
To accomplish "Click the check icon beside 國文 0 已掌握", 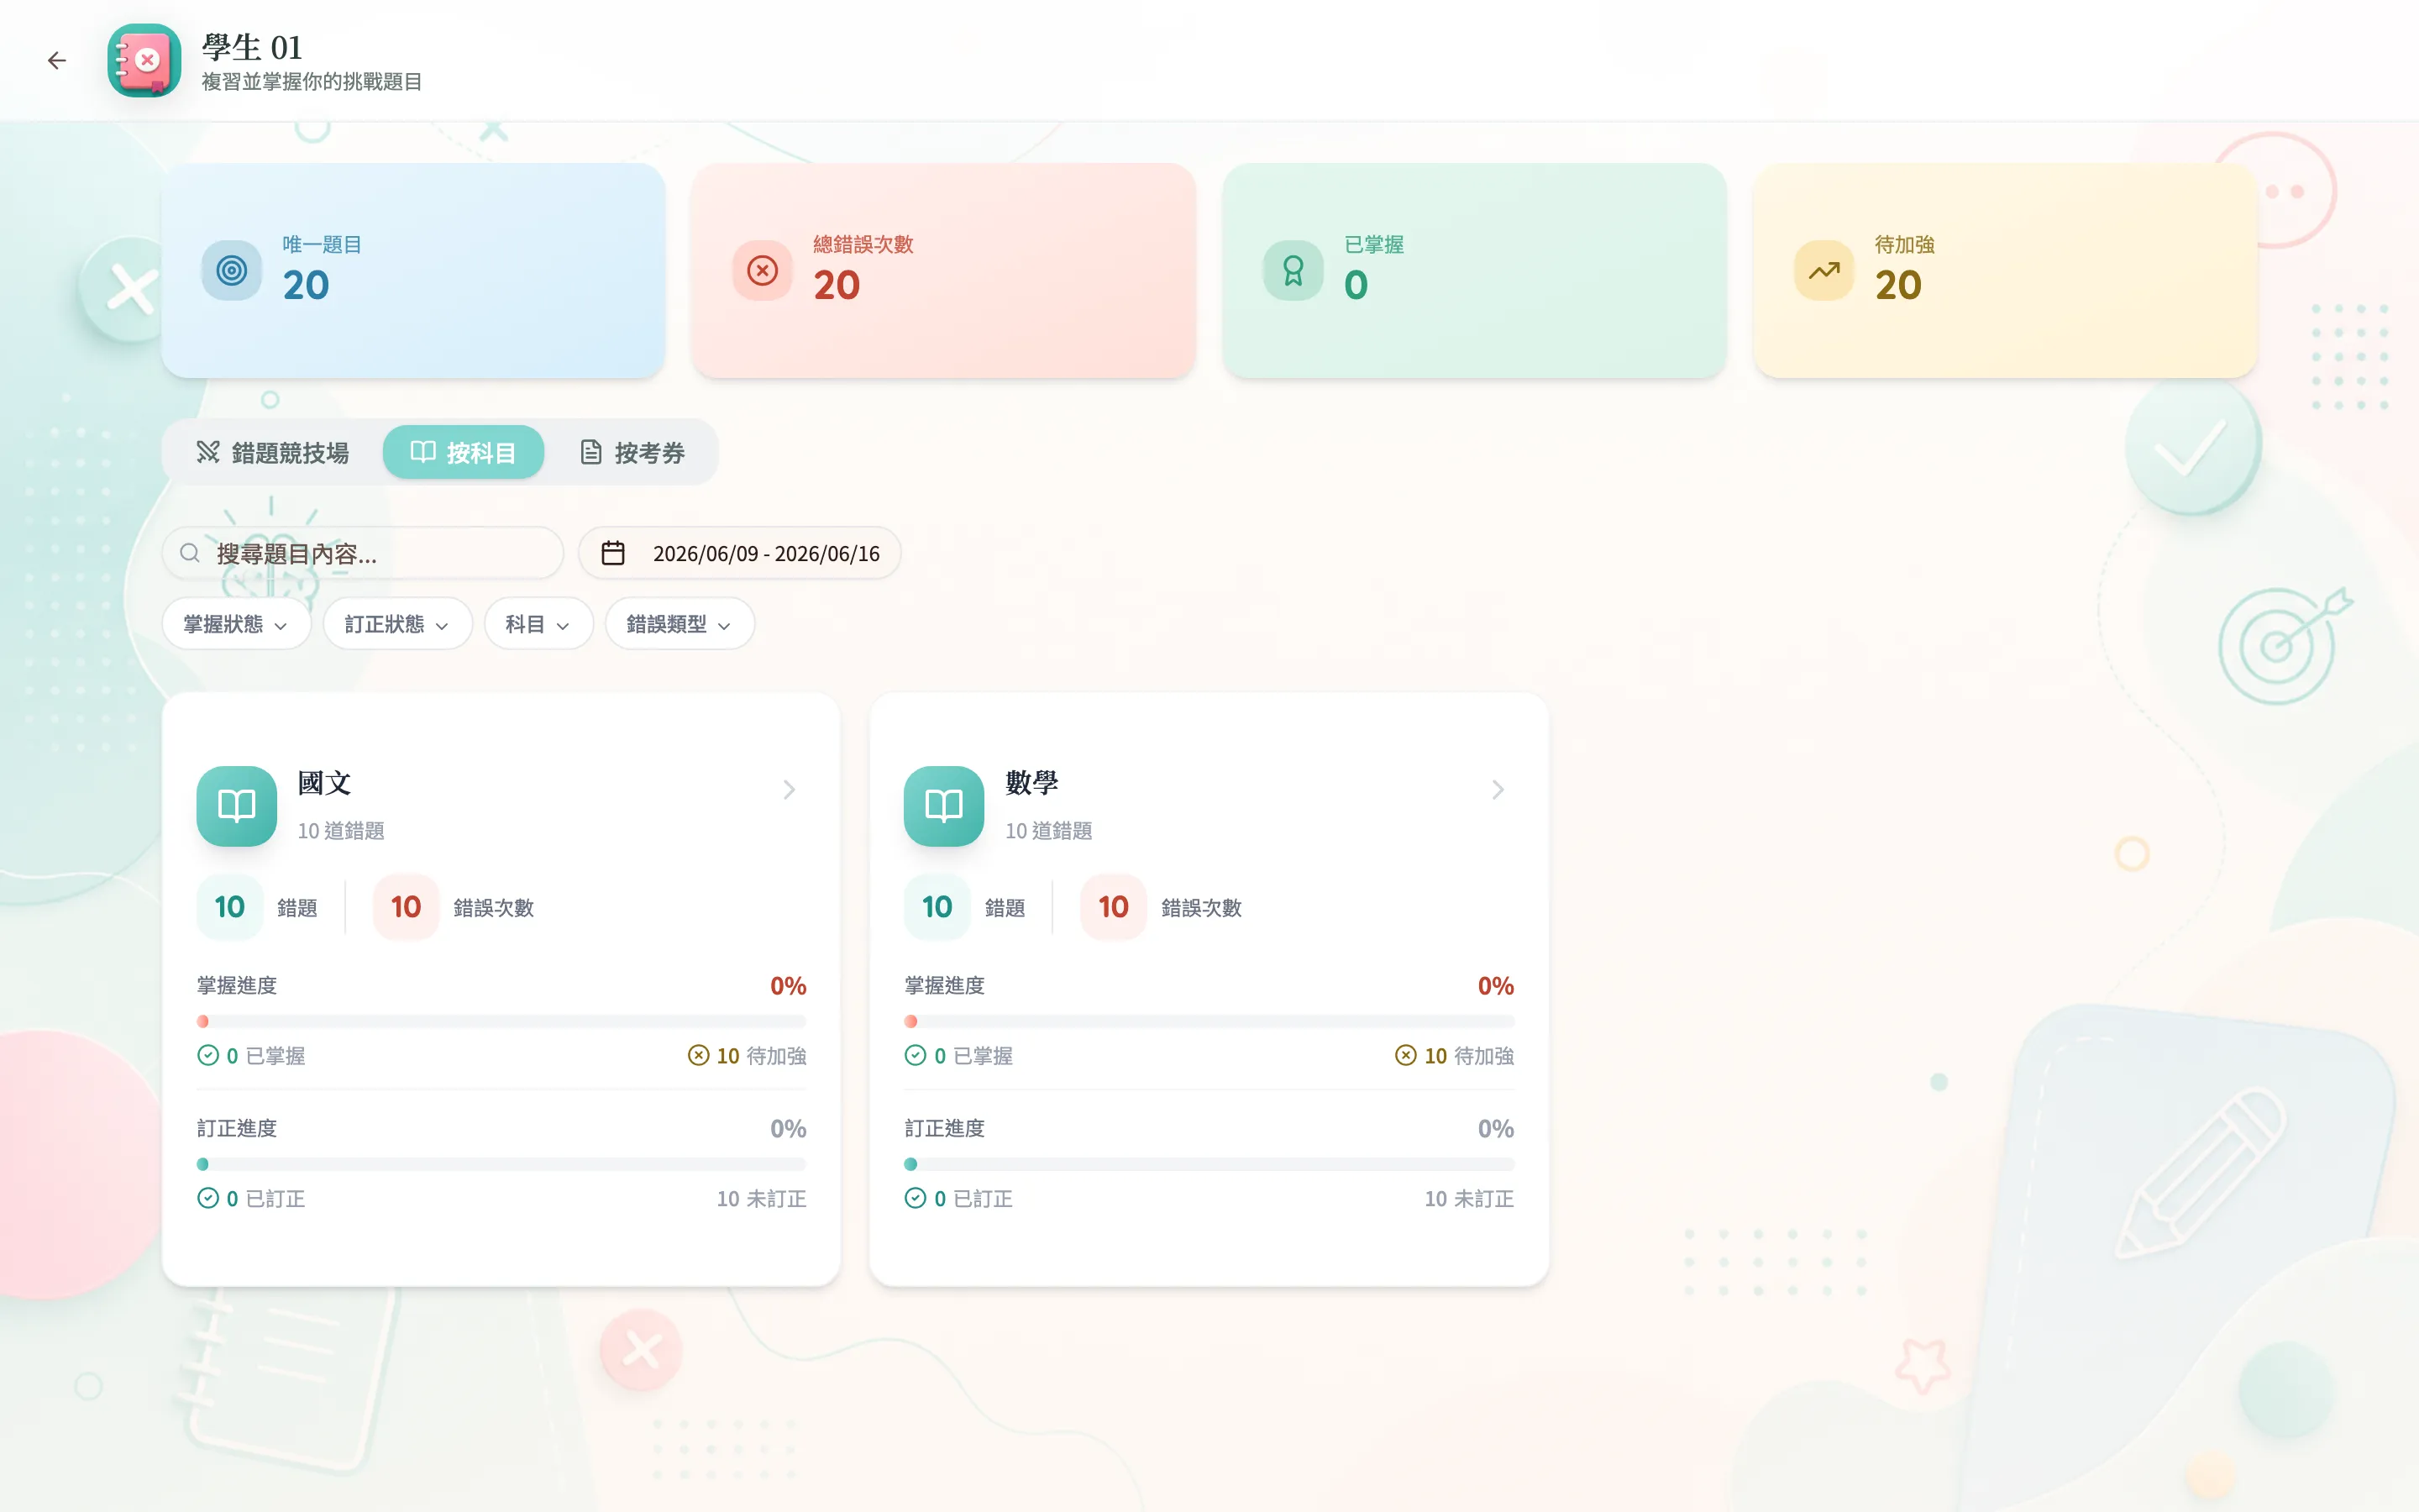I will 208,1055.
